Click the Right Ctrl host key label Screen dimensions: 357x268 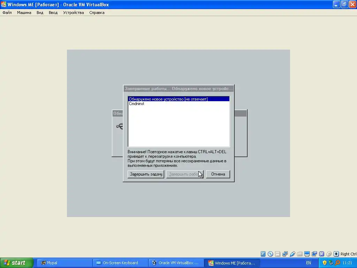click(348, 254)
